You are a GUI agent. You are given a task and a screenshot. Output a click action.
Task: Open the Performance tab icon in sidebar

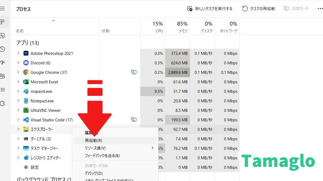(x=2, y=35)
